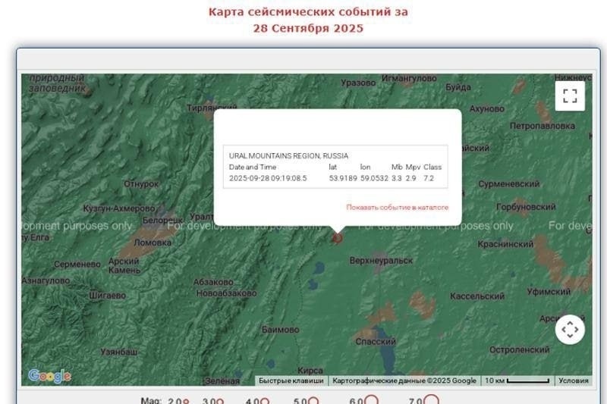Click the red earthquake epicenter marker
Screen dimensions: 607x404
tap(337, 238)
